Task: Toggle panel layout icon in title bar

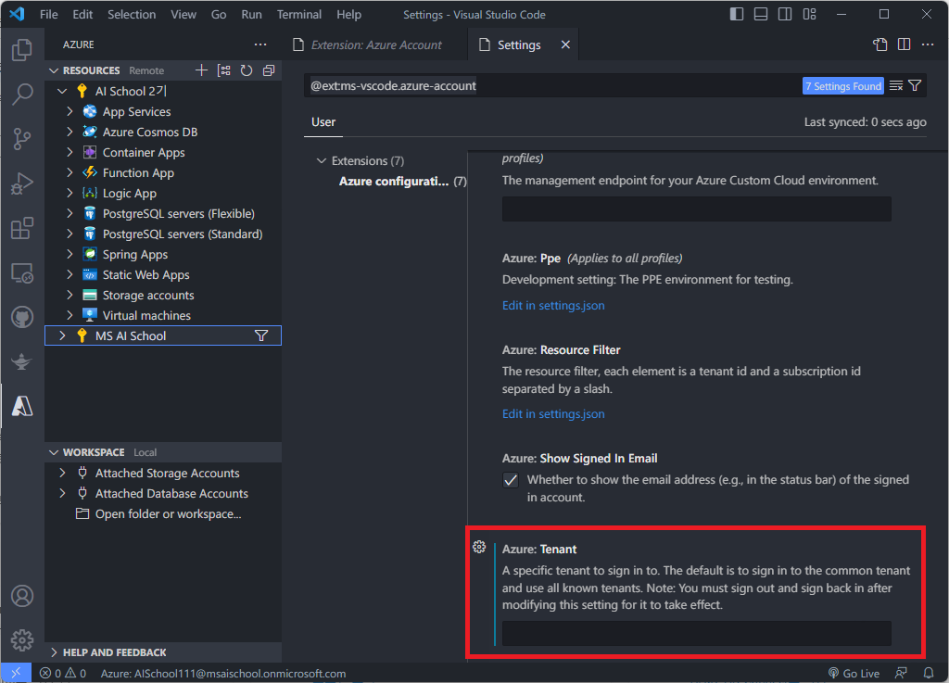Action: click(761, 14)
